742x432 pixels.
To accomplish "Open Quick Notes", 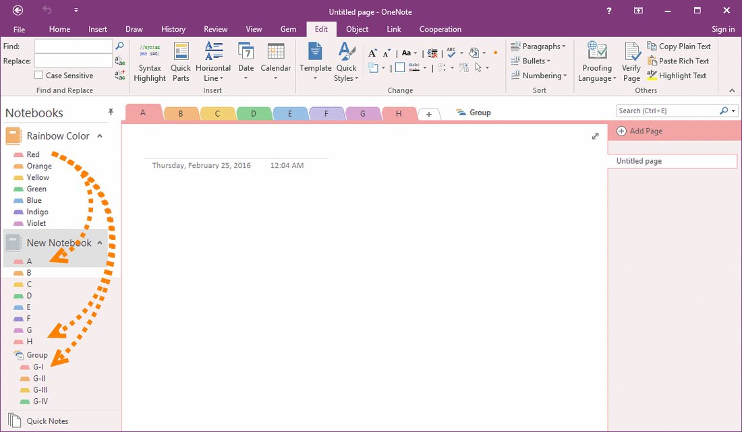I will pos(38,421).
